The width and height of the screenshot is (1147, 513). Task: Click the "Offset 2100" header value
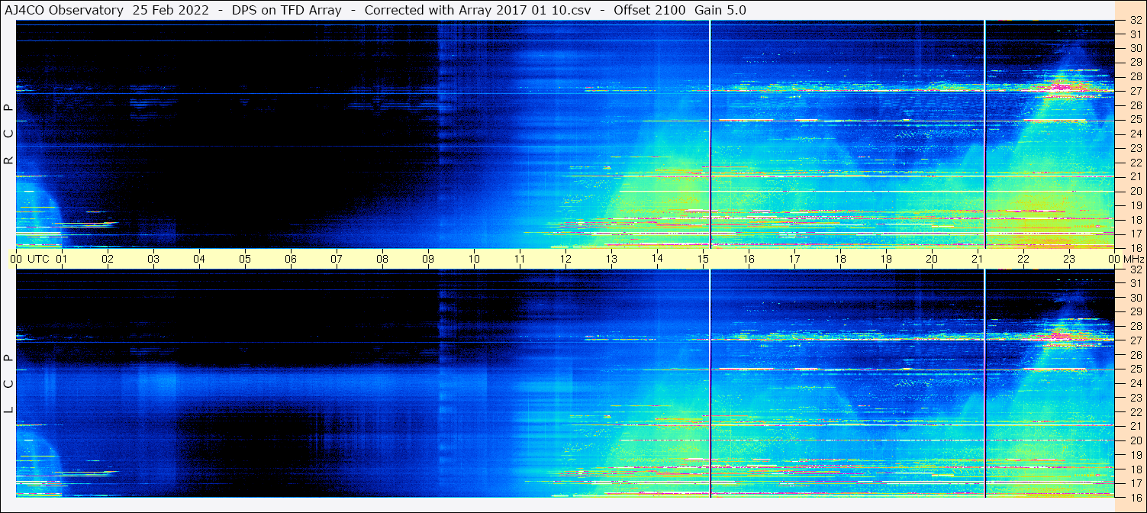tap(649, 10)
